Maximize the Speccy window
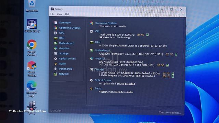The image size is (219, 123). [x=171, y=9]
